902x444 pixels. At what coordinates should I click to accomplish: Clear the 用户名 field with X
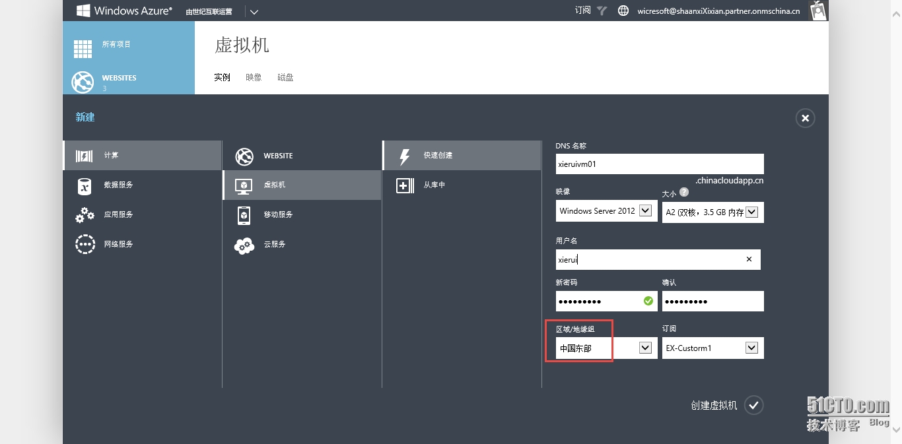(749, 260)
